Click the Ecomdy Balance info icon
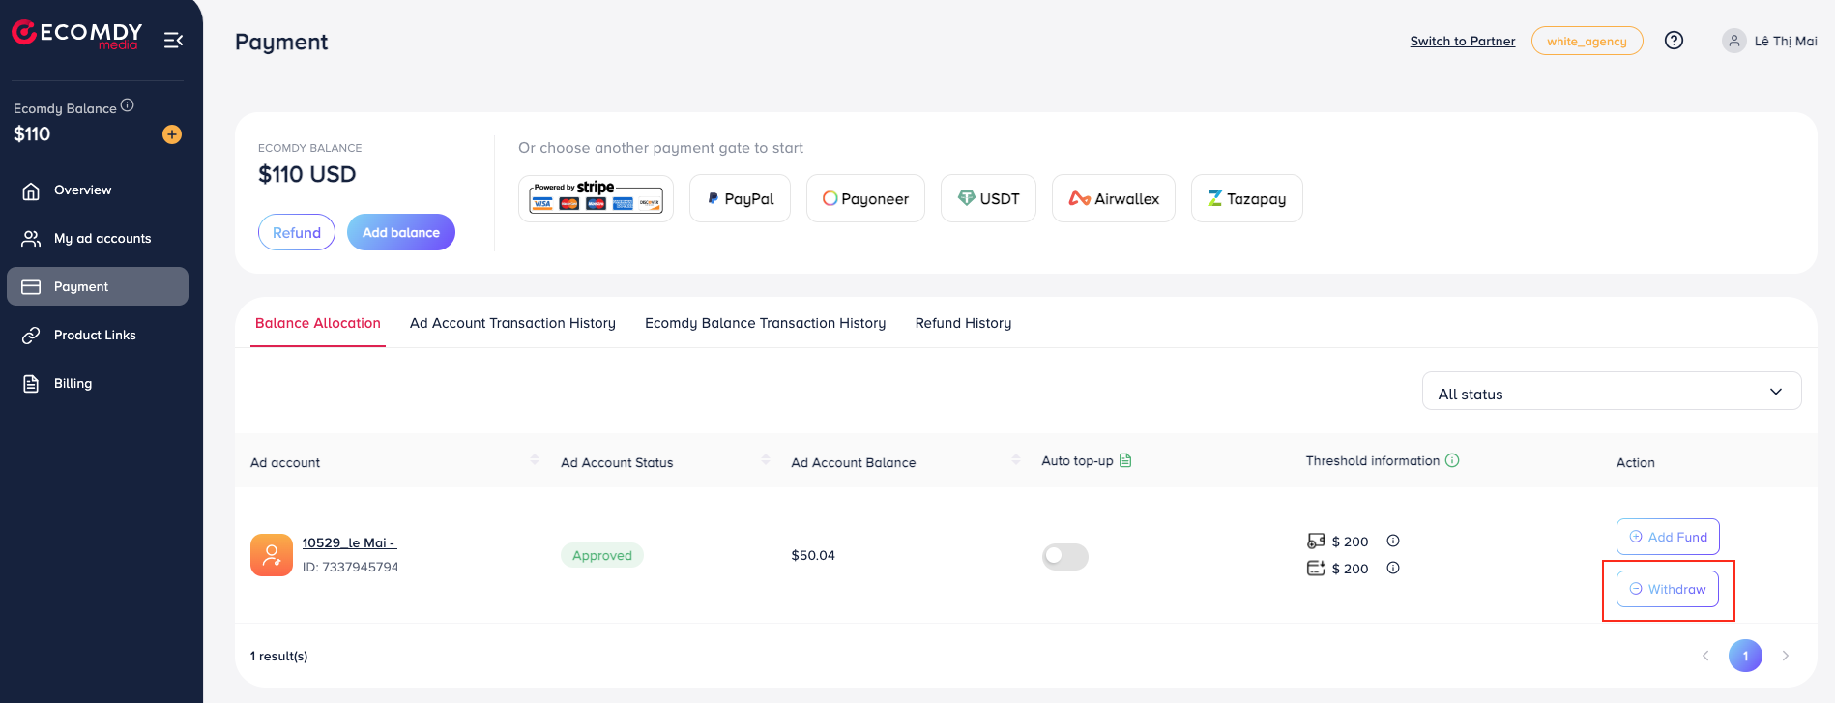The height and width of the screenshot is (703, 1835). click(128, 105)
